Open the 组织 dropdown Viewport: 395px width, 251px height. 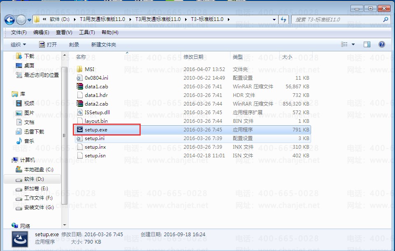(x=18, y=44)
